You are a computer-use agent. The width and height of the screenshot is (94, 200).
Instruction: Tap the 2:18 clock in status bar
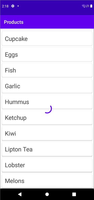[x=5, y=6]
